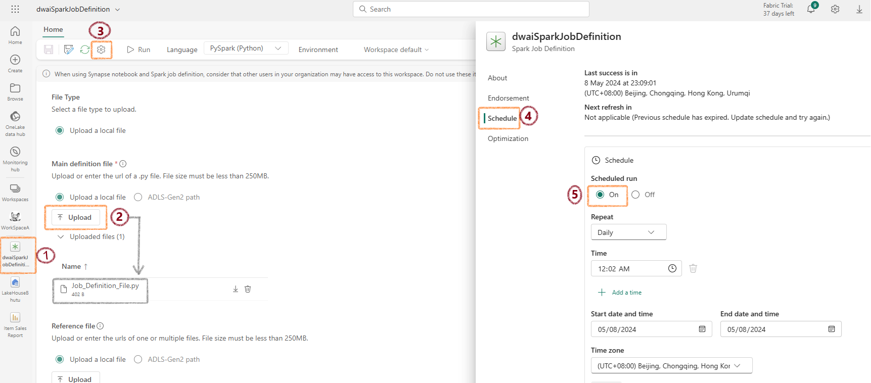Open notifications bell
The height and width of the screenshot is (383, 871).
(x=811, y=9)
